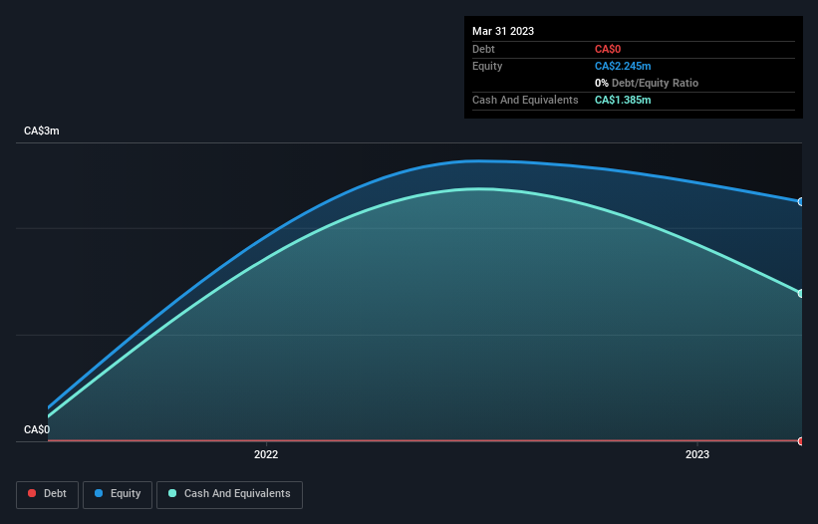Click the teal Cash legend dot
This screenshot has width=818, height=524.
172,493
